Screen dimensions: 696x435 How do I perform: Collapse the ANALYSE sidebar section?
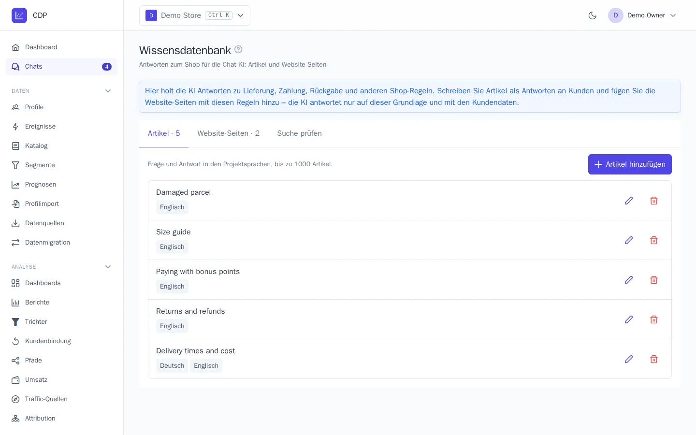click(108, 267)
